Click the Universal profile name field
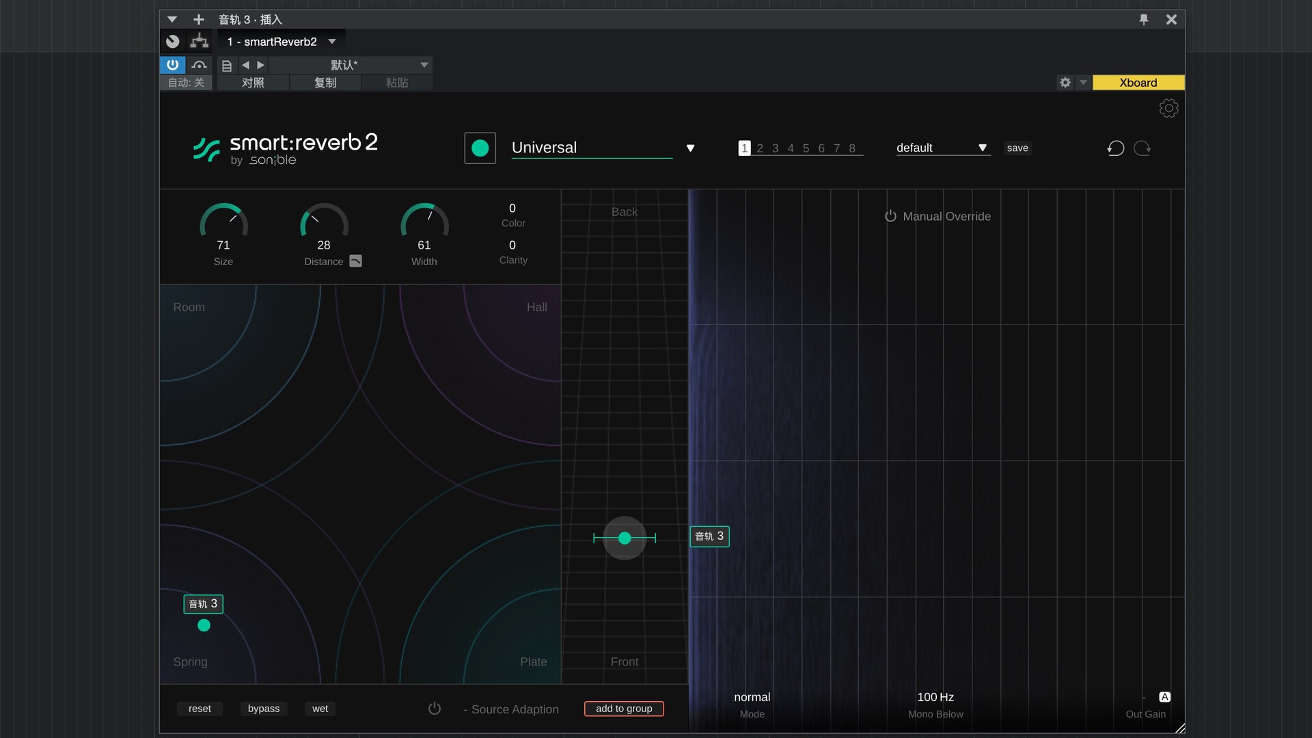Viewport: 1312px width, 738px height. tap(592, 148)
